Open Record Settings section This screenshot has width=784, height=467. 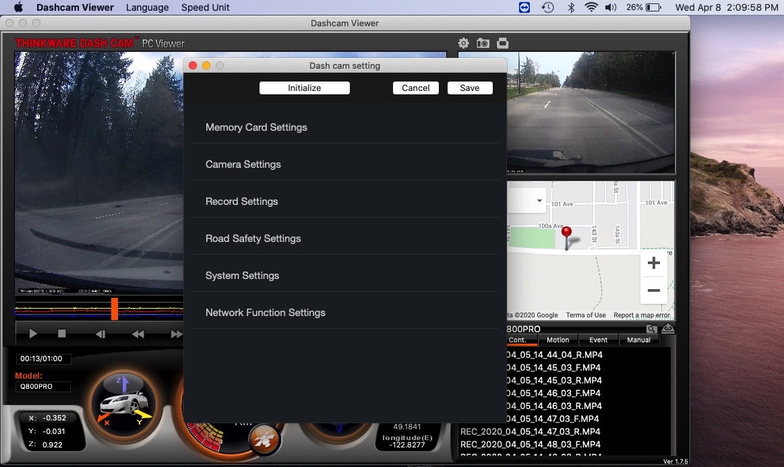point(345,201)
